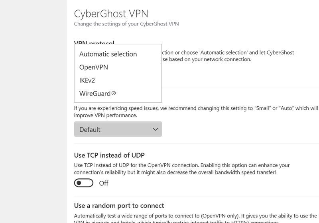Click the chevron arrow on Default dropdown
The height and width of the screenshot is (223, 319).
[x=156, y=129]
